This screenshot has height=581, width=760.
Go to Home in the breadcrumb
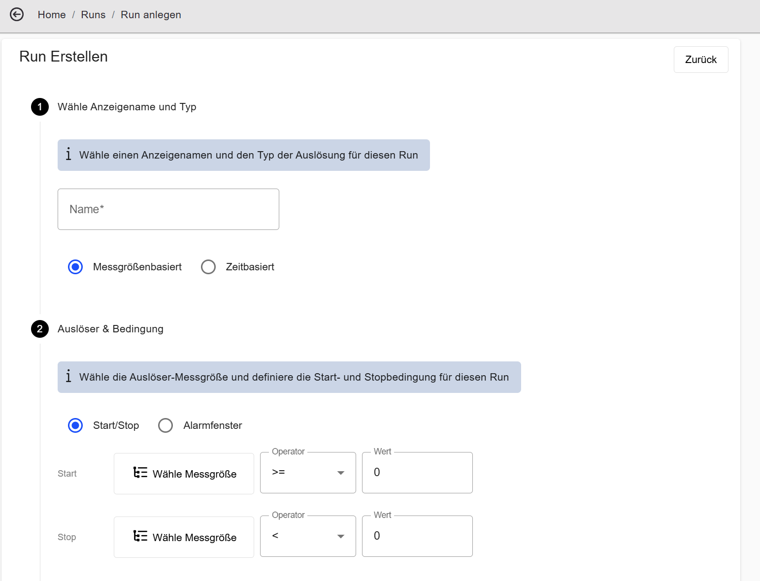[x=52, y=15]
